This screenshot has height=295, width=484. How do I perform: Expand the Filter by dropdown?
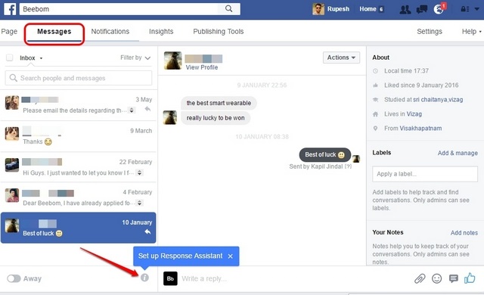[135, 57]
